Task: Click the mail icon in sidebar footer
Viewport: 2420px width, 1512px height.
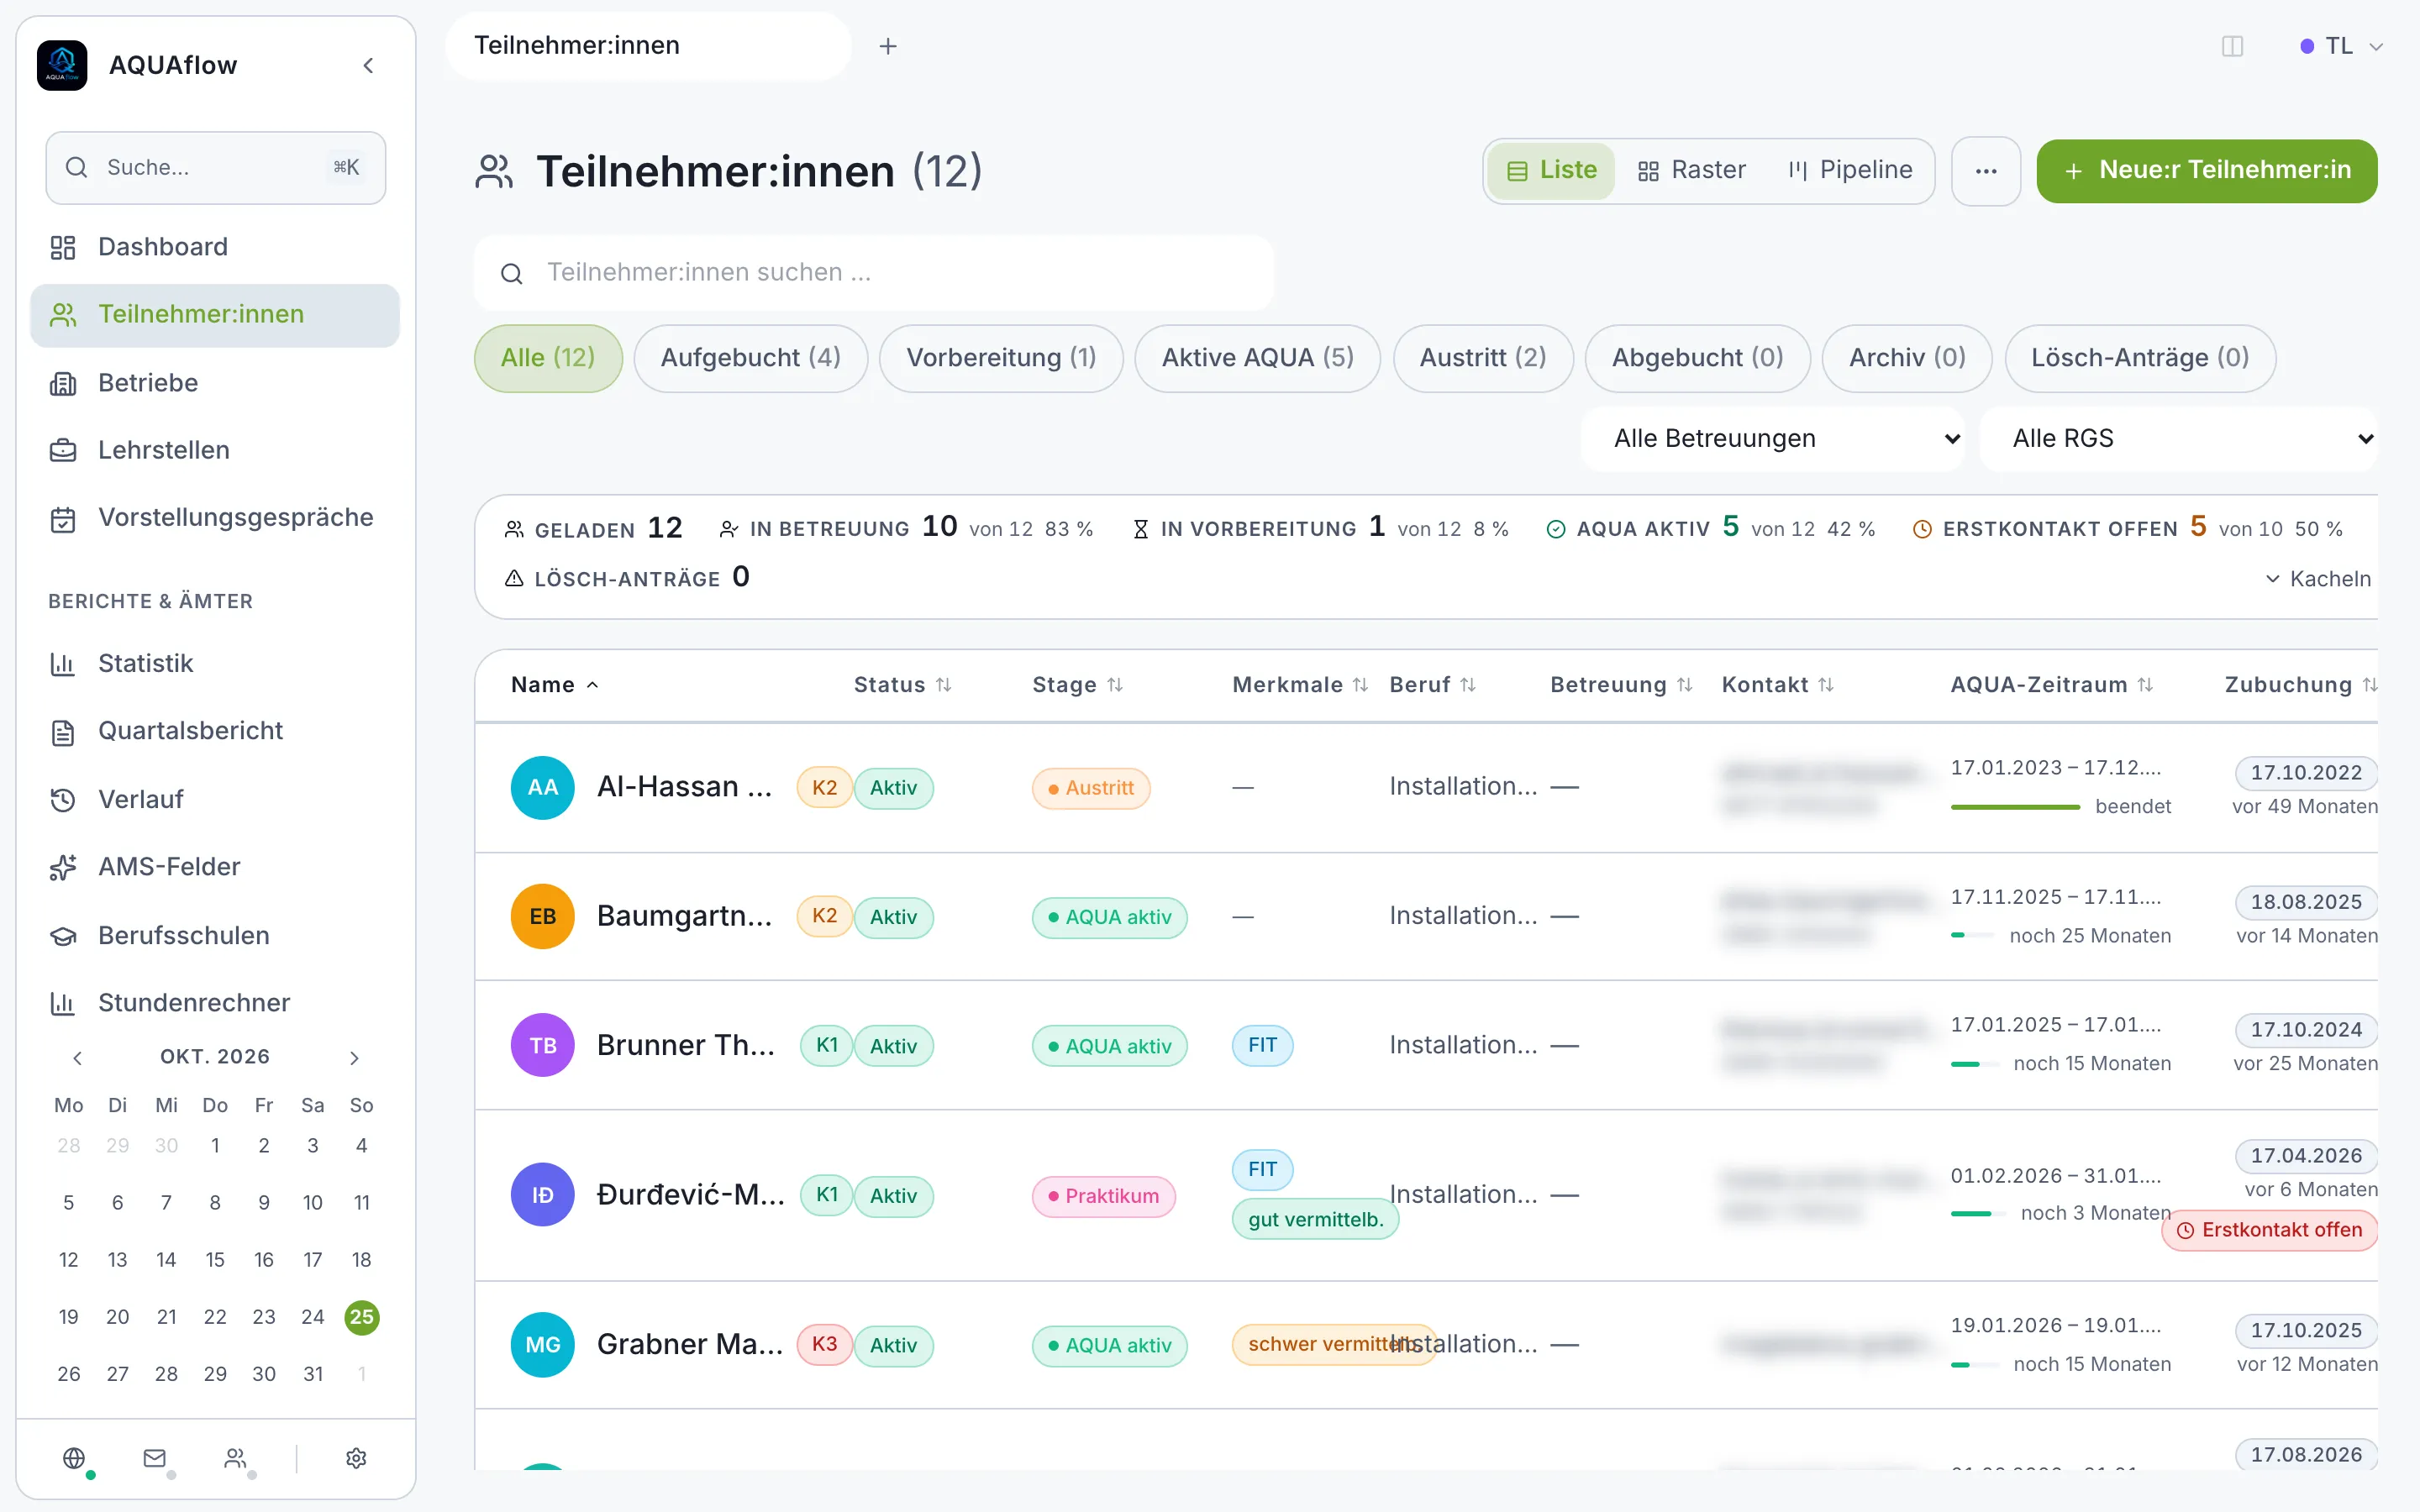Action: coord(155,1458)
